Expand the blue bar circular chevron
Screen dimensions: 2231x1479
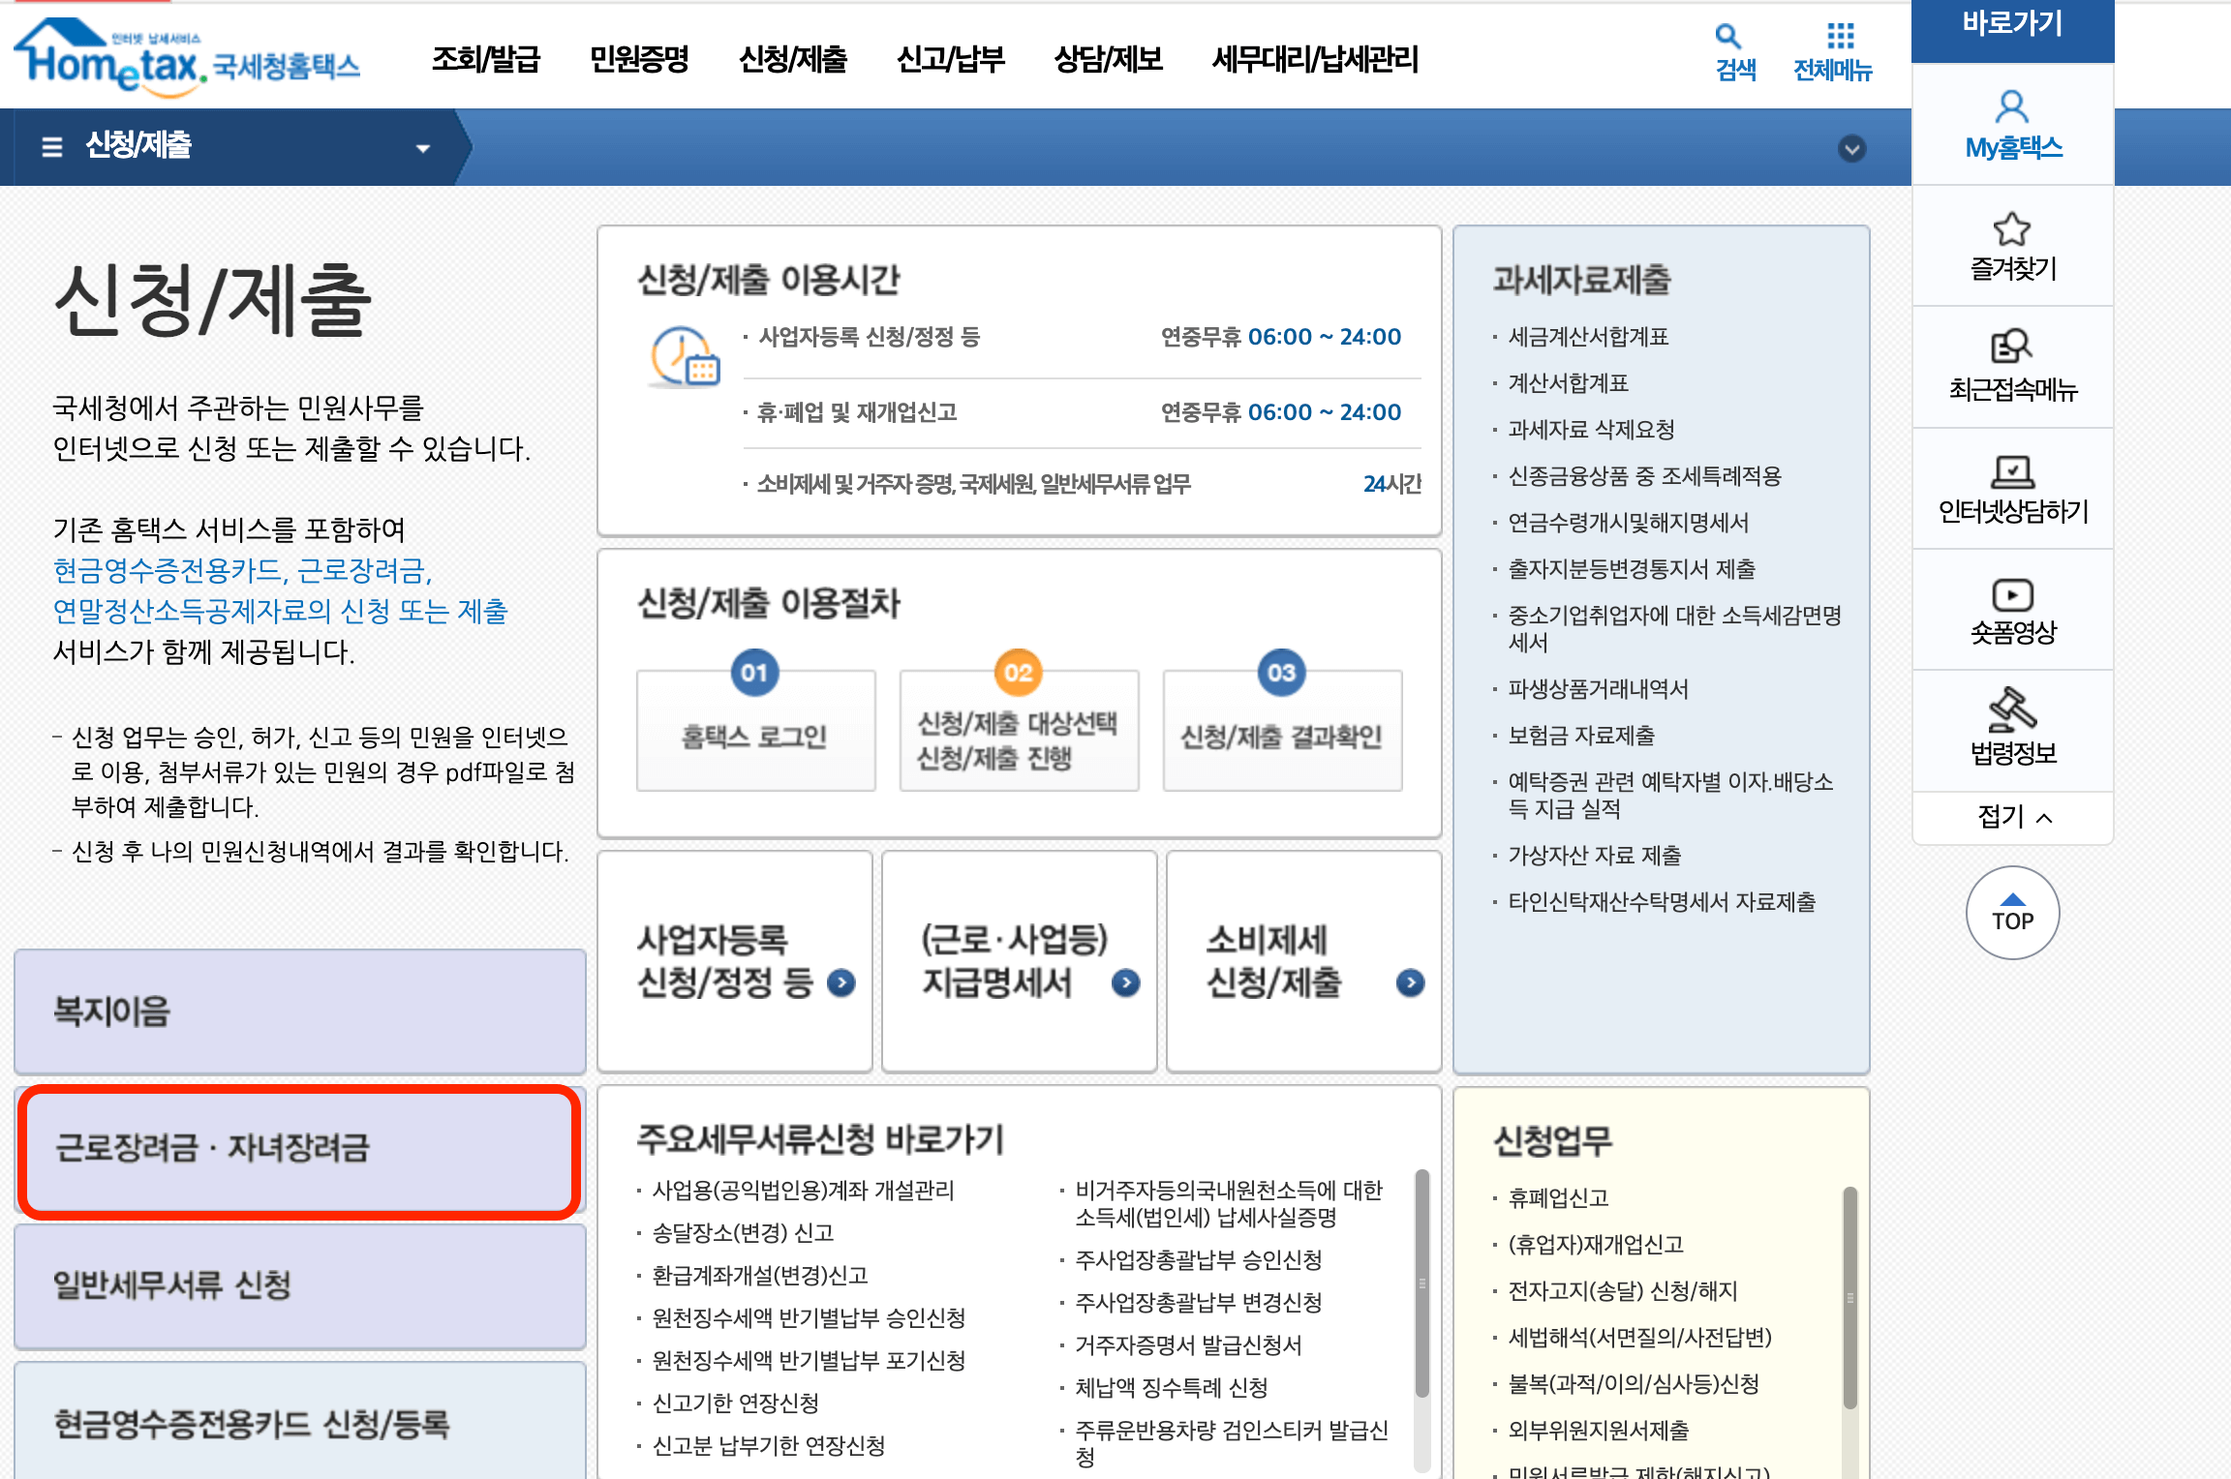pos(1851,149)
